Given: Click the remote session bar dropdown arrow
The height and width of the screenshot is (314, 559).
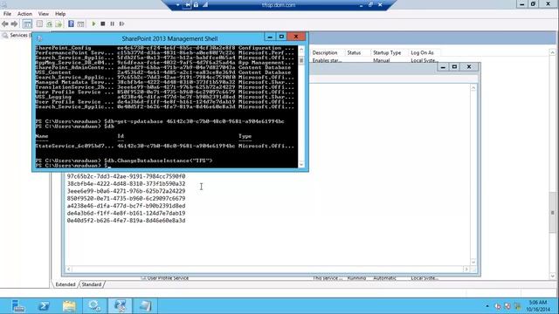Looking at the screenshot, I should click(x=177, y=5).
